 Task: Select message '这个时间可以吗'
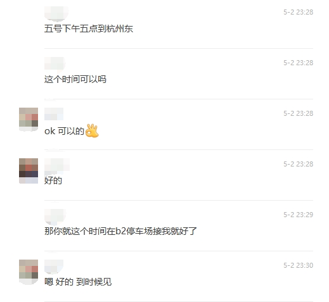click(x=75, y=79)
